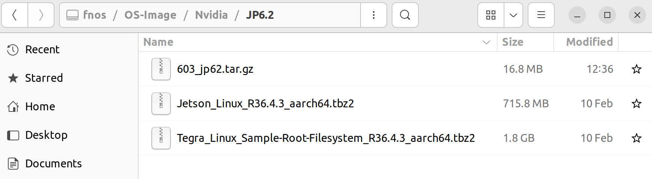This screenshot has height=179, width=652.
Task: Toggle sort order on Name column arrow
Action: [x=486, y=42]
